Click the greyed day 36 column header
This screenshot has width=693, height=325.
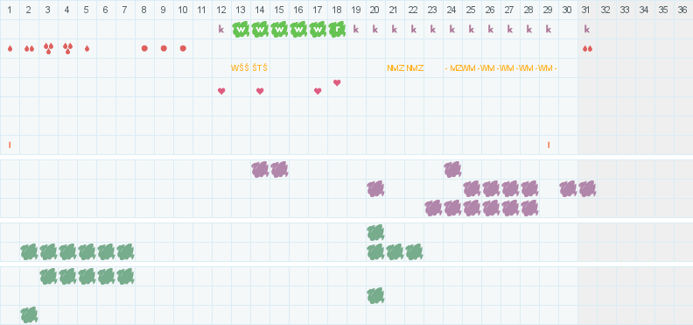coord(683,10)
